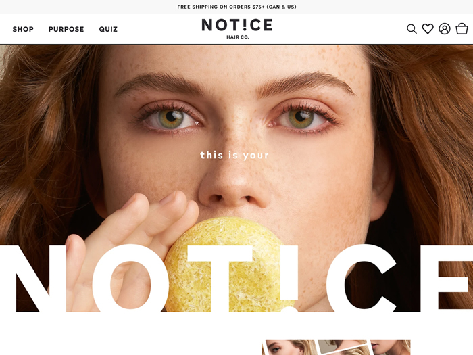View wishlist via heart icon

(x=428, y=29)
